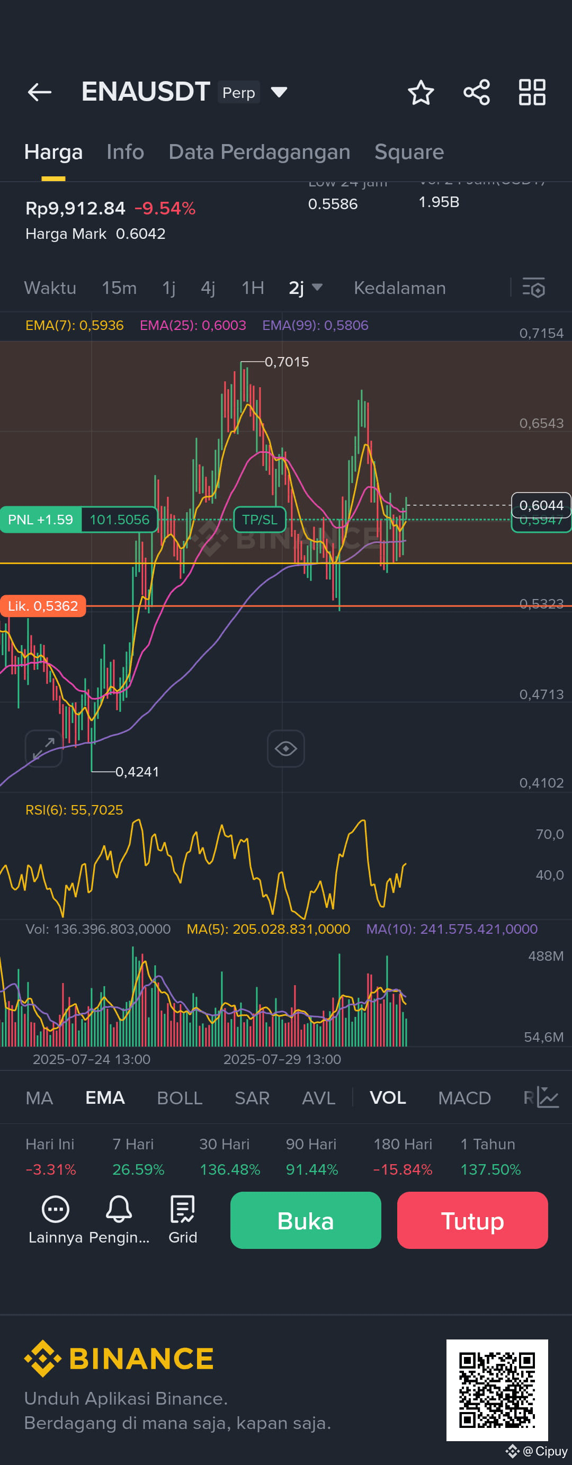The image size is (572, 1465).
Task: Open the 2j timeframe dropdown
Action: pos(306,288)
